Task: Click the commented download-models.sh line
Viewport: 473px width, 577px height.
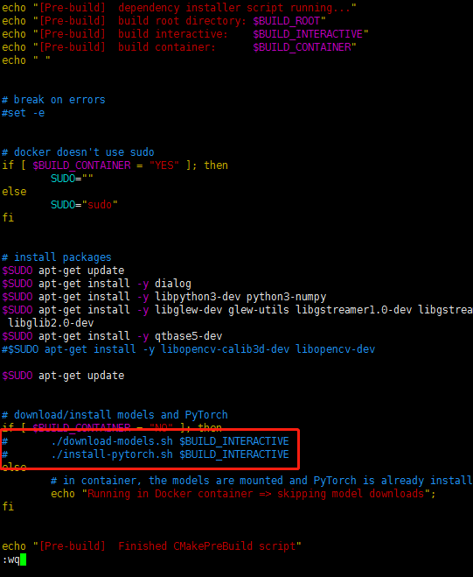Action: tap(145, 440)
